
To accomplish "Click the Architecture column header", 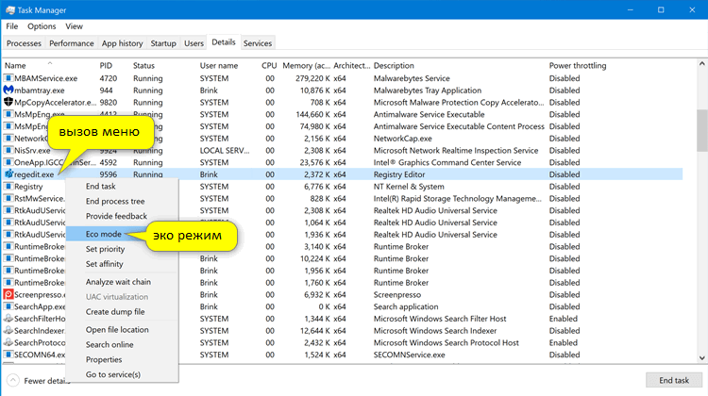I will pyautogui.click(x=352, y=65).
